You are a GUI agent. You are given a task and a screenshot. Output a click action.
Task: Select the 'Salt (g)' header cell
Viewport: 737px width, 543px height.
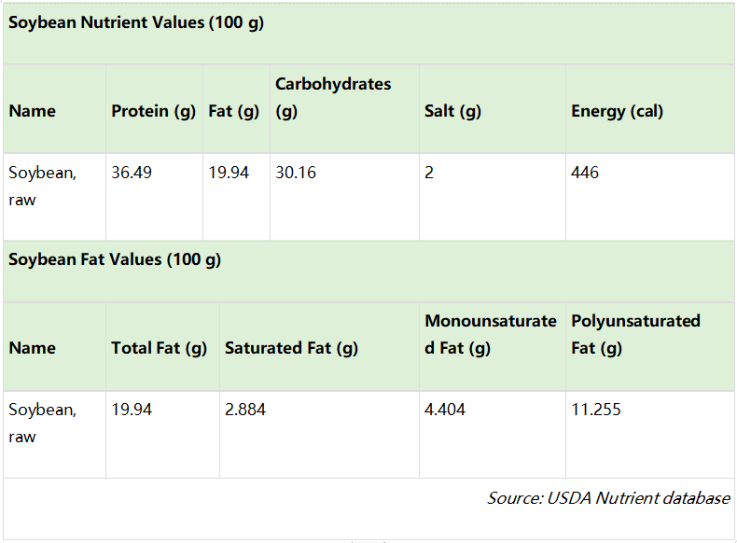point(452,111)
